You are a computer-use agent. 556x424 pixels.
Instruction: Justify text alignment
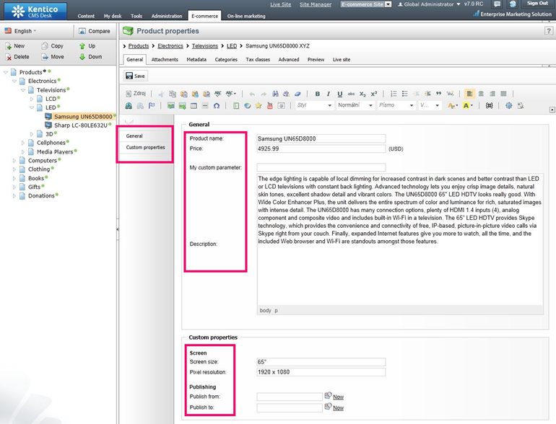point(503,94)
